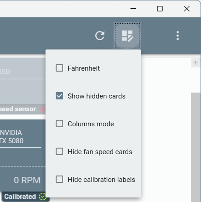Toggle the dashboard layout edit icon
The width and height of the screenshot is (201, 202).
tap(127, 36)
